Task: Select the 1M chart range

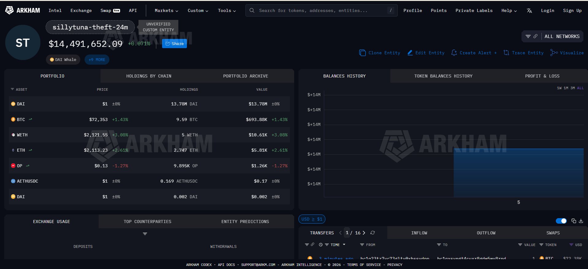Action: pyautogui.click(x=566, y=88)
